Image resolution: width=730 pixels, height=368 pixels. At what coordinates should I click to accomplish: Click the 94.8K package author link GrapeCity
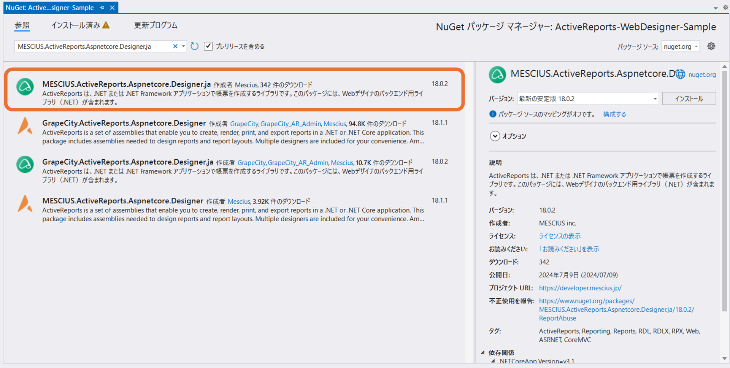coord(244,124)
